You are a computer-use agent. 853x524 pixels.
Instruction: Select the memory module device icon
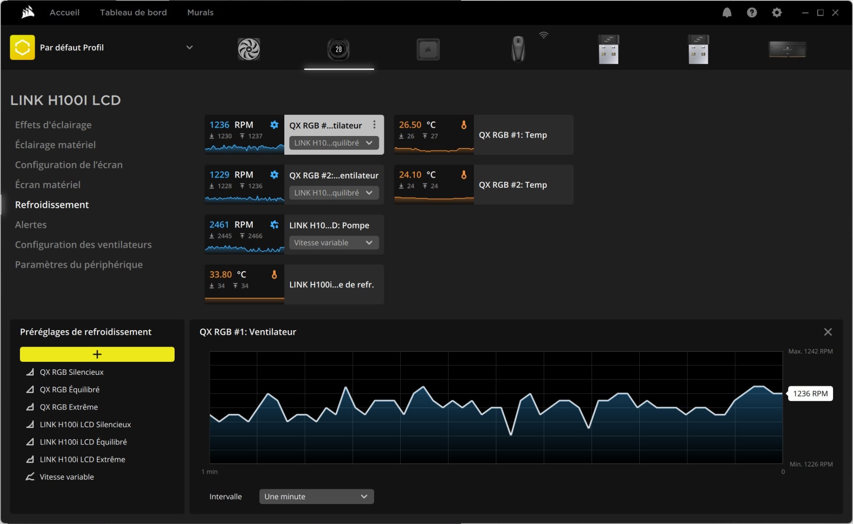click(x=788, y=49)
